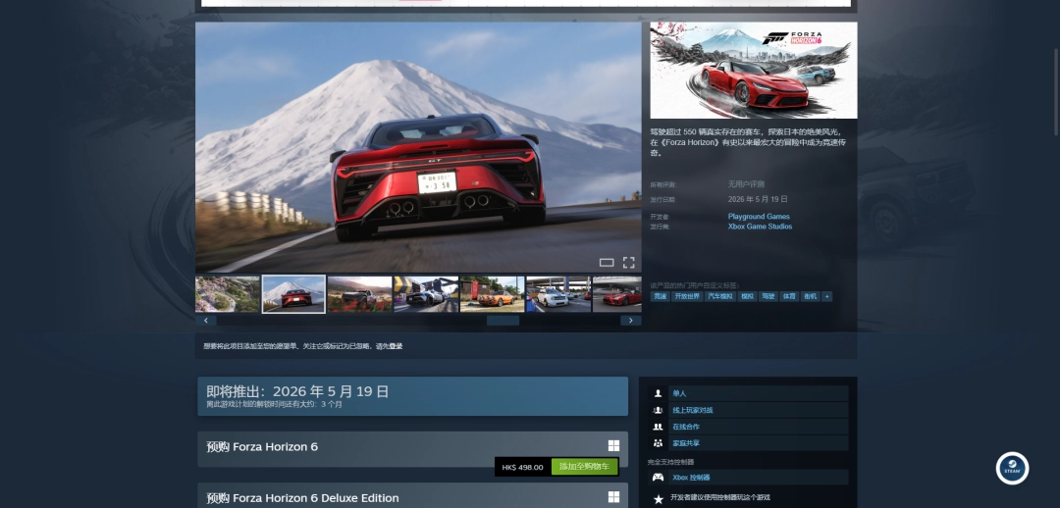
Task: Expand more tags with the plus button
Action: (826, 296)
